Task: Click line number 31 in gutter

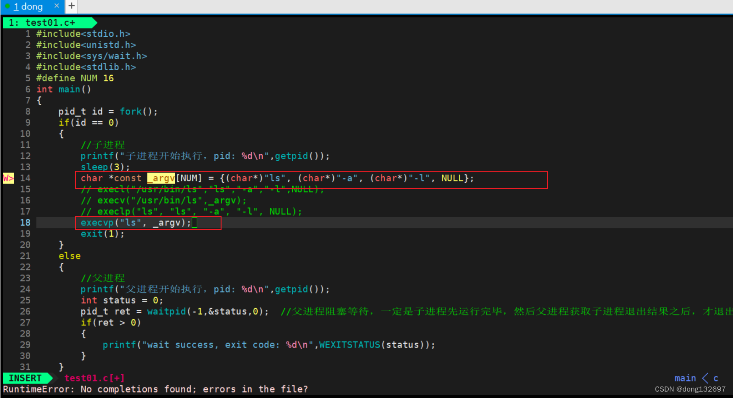Action: 25,367
